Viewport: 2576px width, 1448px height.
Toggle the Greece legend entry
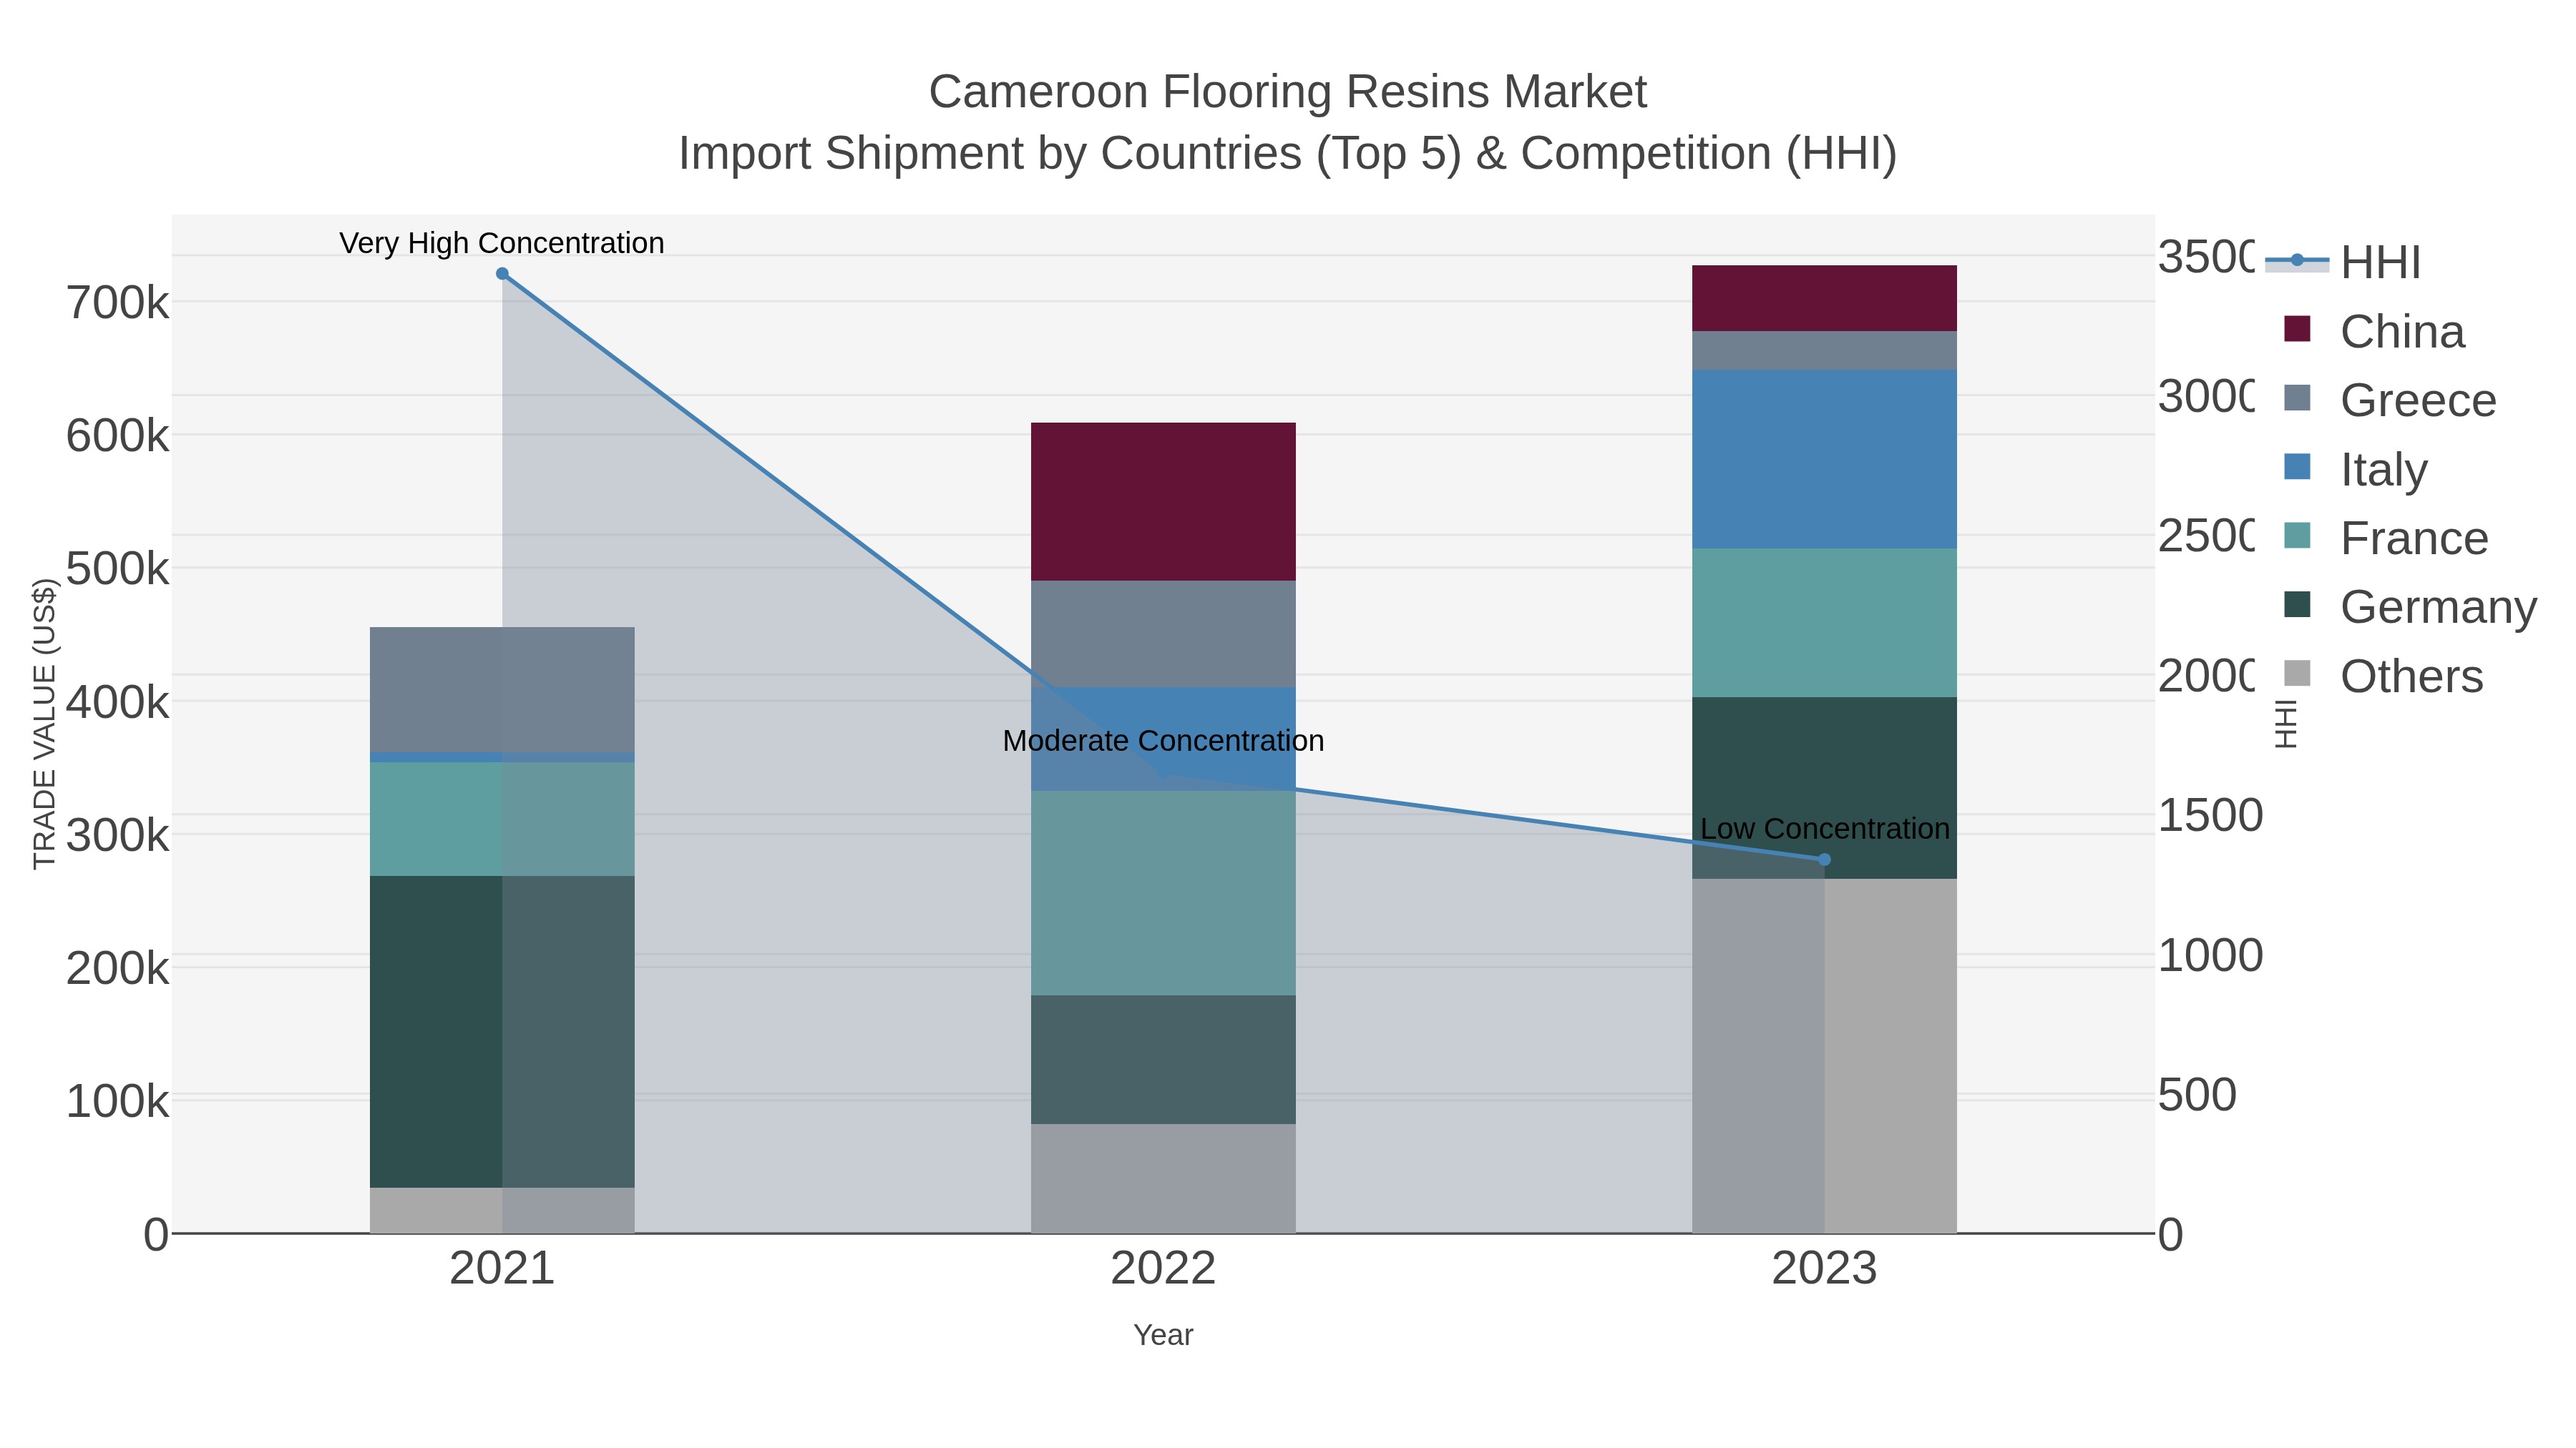2391,400
